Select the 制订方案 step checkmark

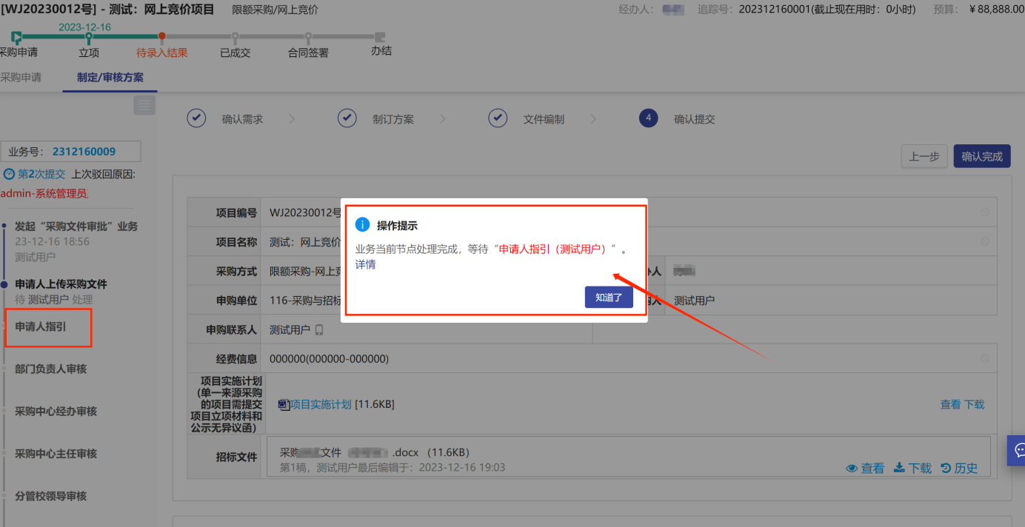pos(347,118)
